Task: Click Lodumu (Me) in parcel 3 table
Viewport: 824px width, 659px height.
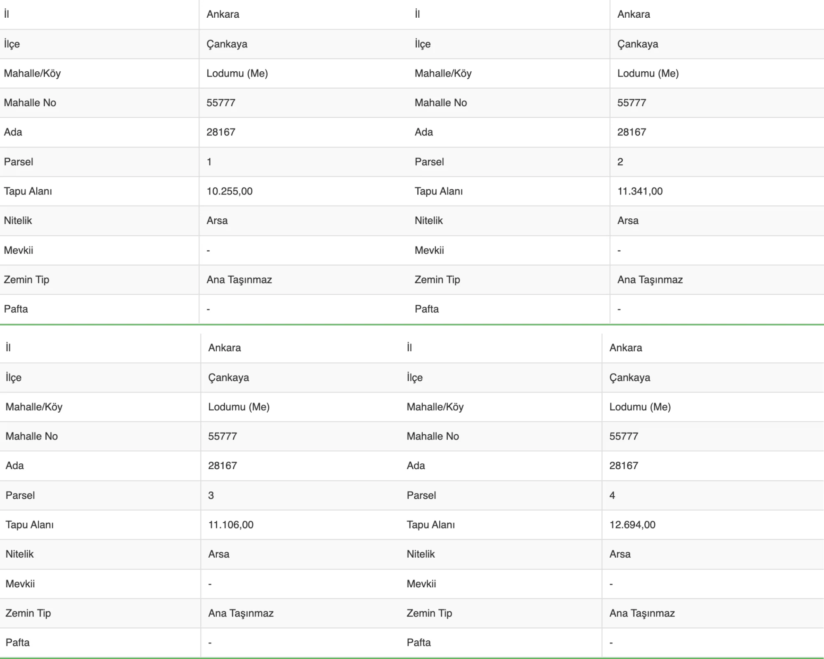Action: tap(239, 407)
